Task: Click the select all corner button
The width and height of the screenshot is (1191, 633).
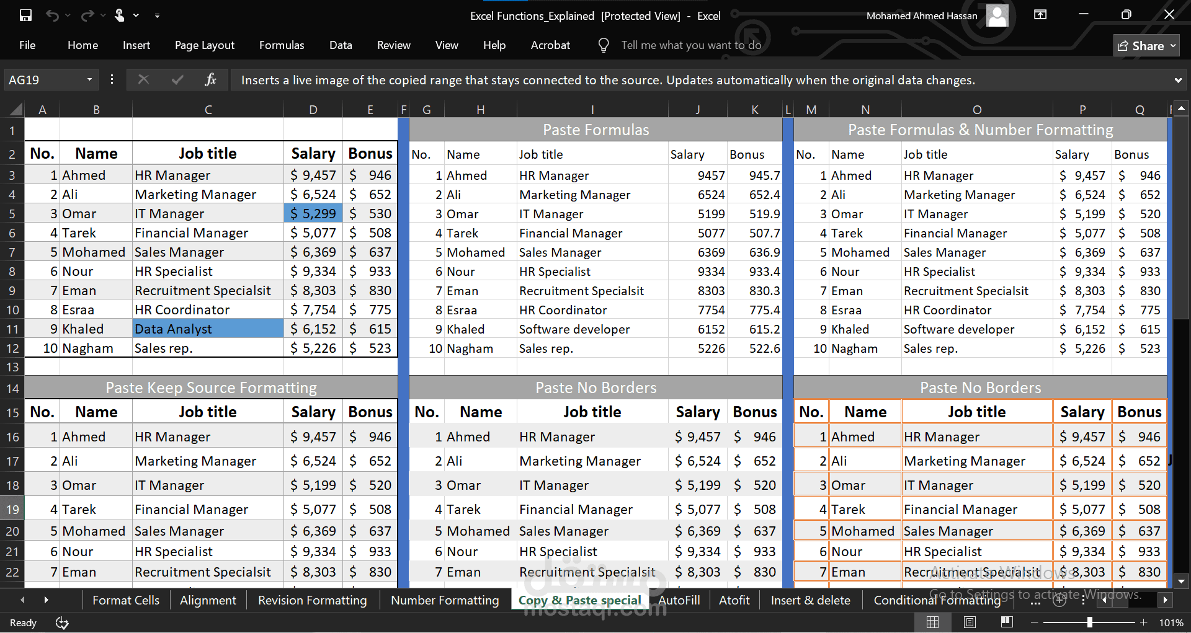Action: pos(16,110)
